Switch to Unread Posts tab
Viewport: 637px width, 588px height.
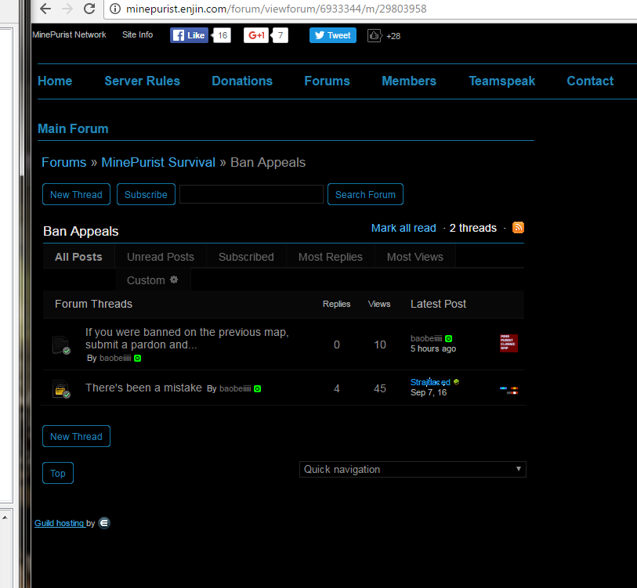point(161,257)
